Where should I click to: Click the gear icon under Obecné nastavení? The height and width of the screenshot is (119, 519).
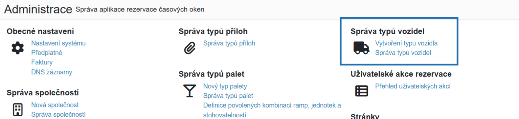pos(18,48)
